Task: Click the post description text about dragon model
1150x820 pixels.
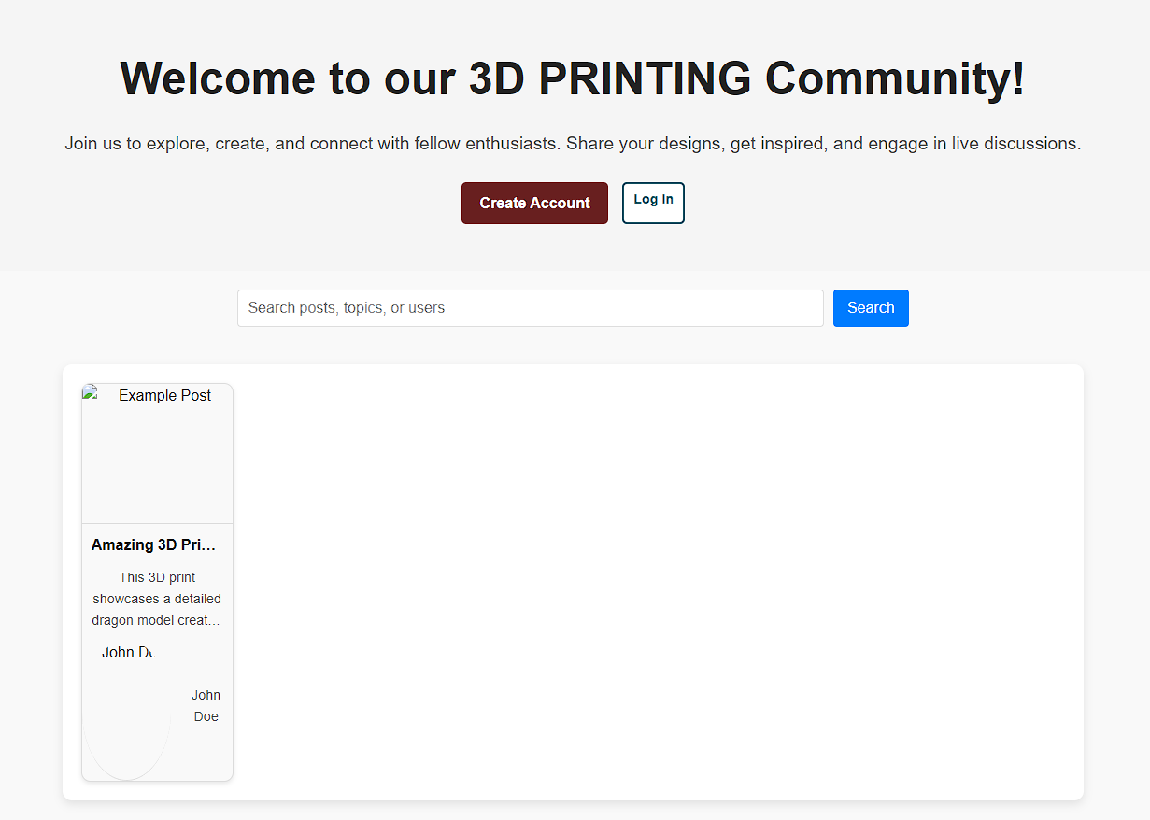Action: point(156,598)
